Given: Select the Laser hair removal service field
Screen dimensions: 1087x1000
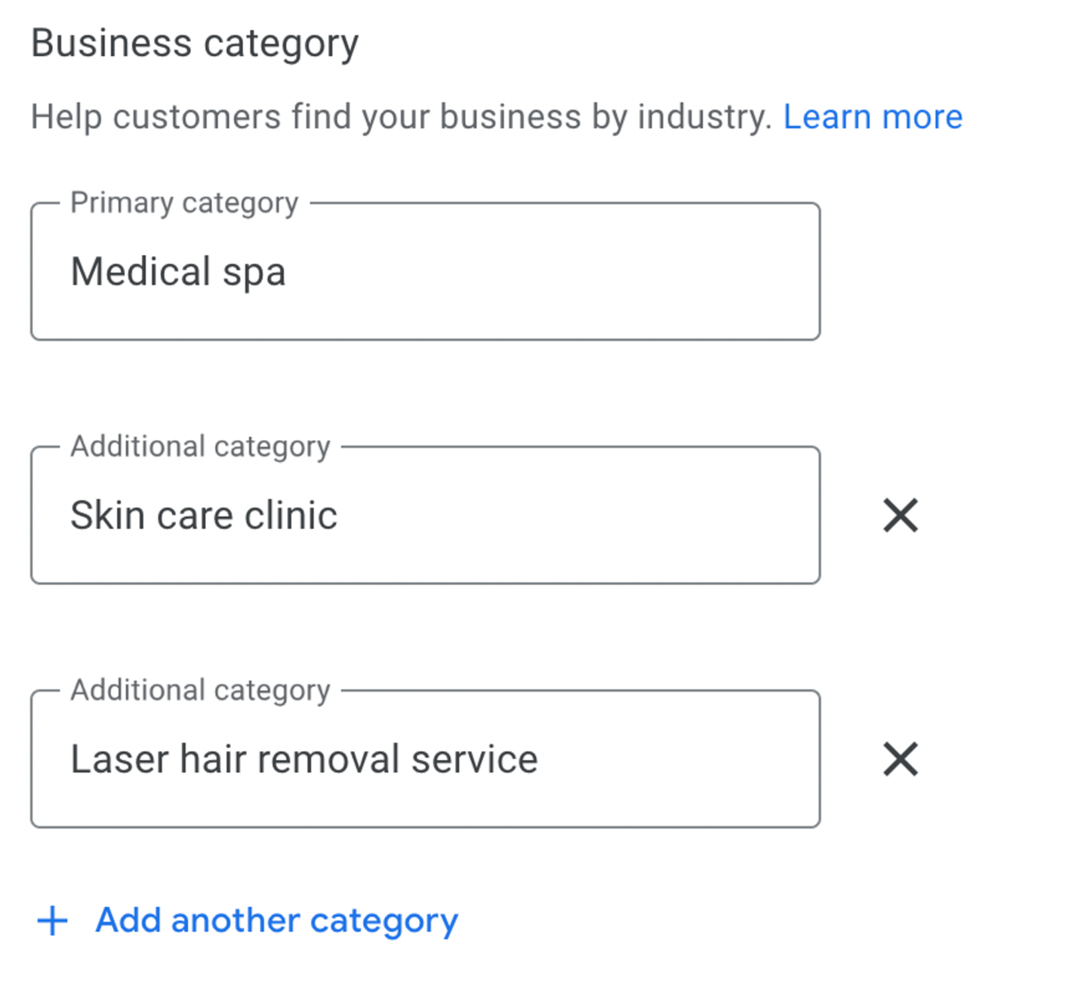Looking at the screenshot, I should tap(425, 758).
